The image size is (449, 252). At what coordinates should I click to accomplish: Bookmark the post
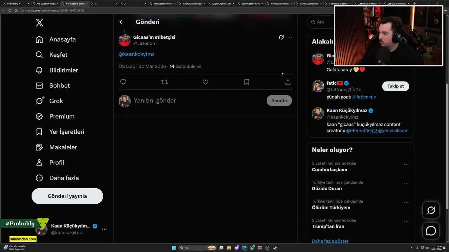[247, 82]
